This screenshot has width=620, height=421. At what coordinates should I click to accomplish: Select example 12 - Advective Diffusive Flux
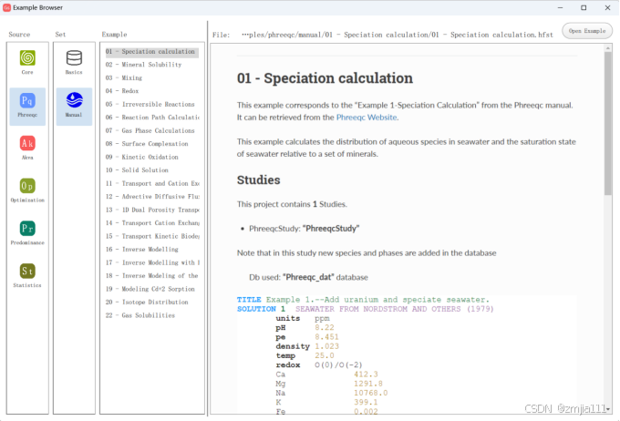(x=152, y=197)
